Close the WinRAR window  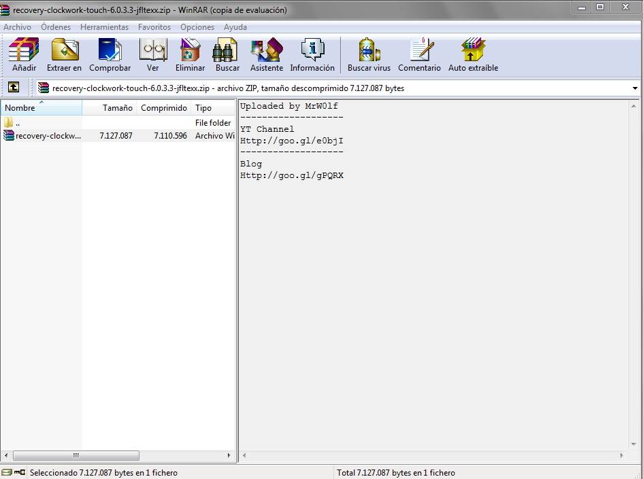(x=625, y=7)
